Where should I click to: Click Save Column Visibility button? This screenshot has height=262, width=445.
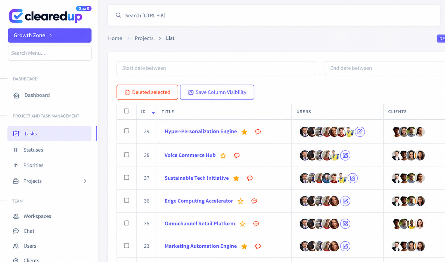pos(217,92)
